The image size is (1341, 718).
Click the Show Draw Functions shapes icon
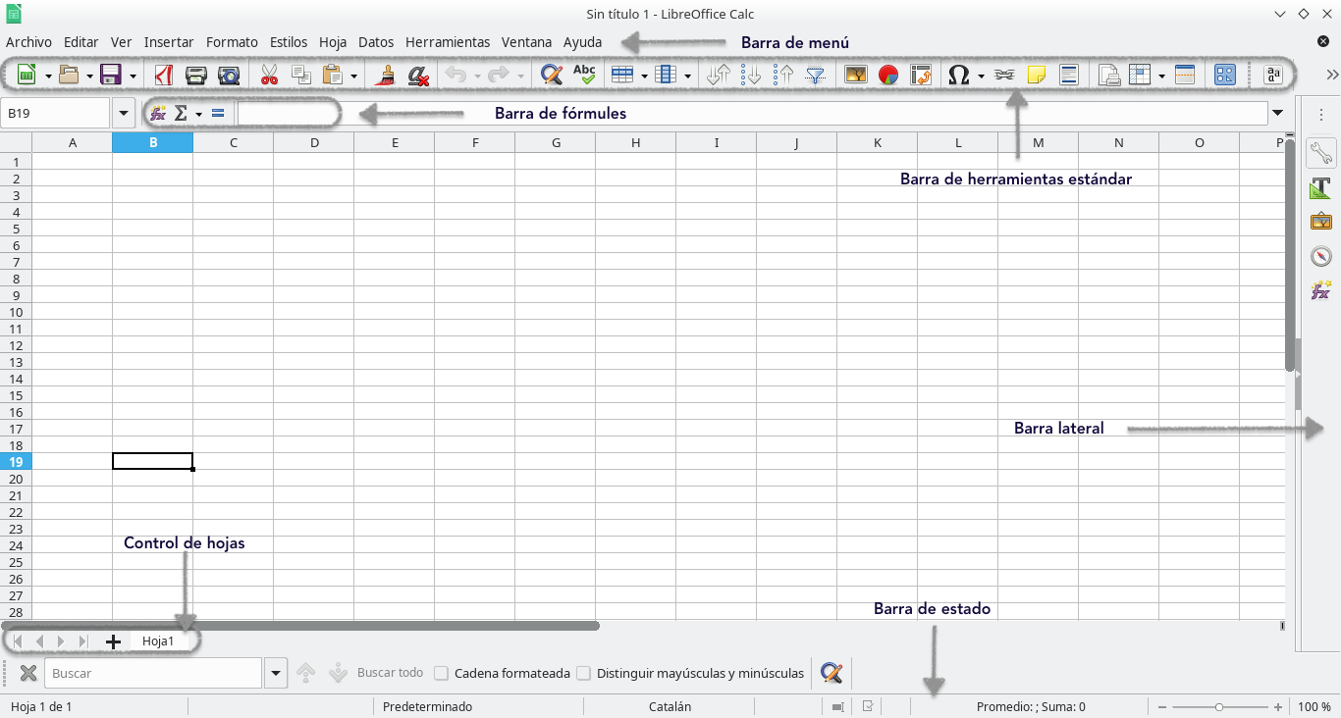1225,75
